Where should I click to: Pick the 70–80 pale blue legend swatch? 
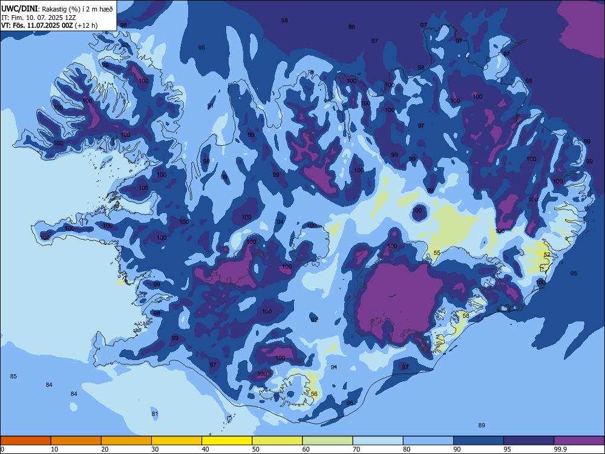pyautogui.click(x=378, y=441)
